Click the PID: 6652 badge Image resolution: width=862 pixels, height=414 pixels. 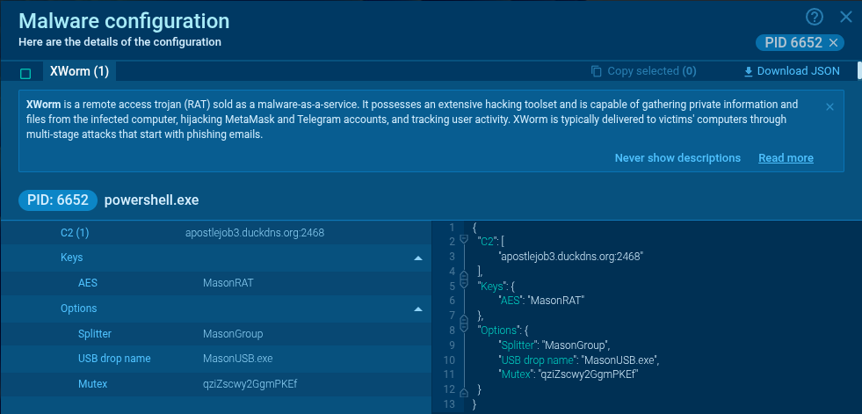pyautogui.click(x=58, y=200)
